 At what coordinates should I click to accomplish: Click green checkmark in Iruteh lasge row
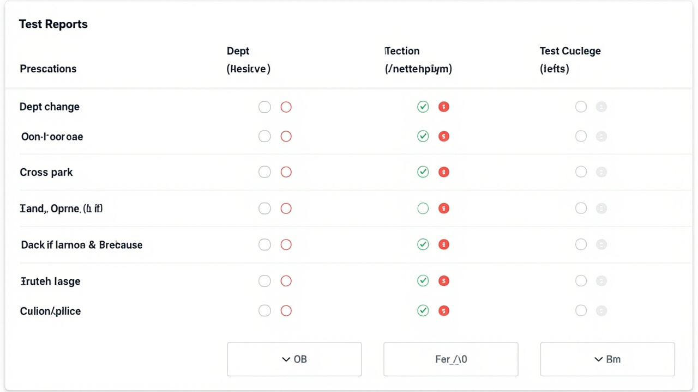(x=423, y=281)
